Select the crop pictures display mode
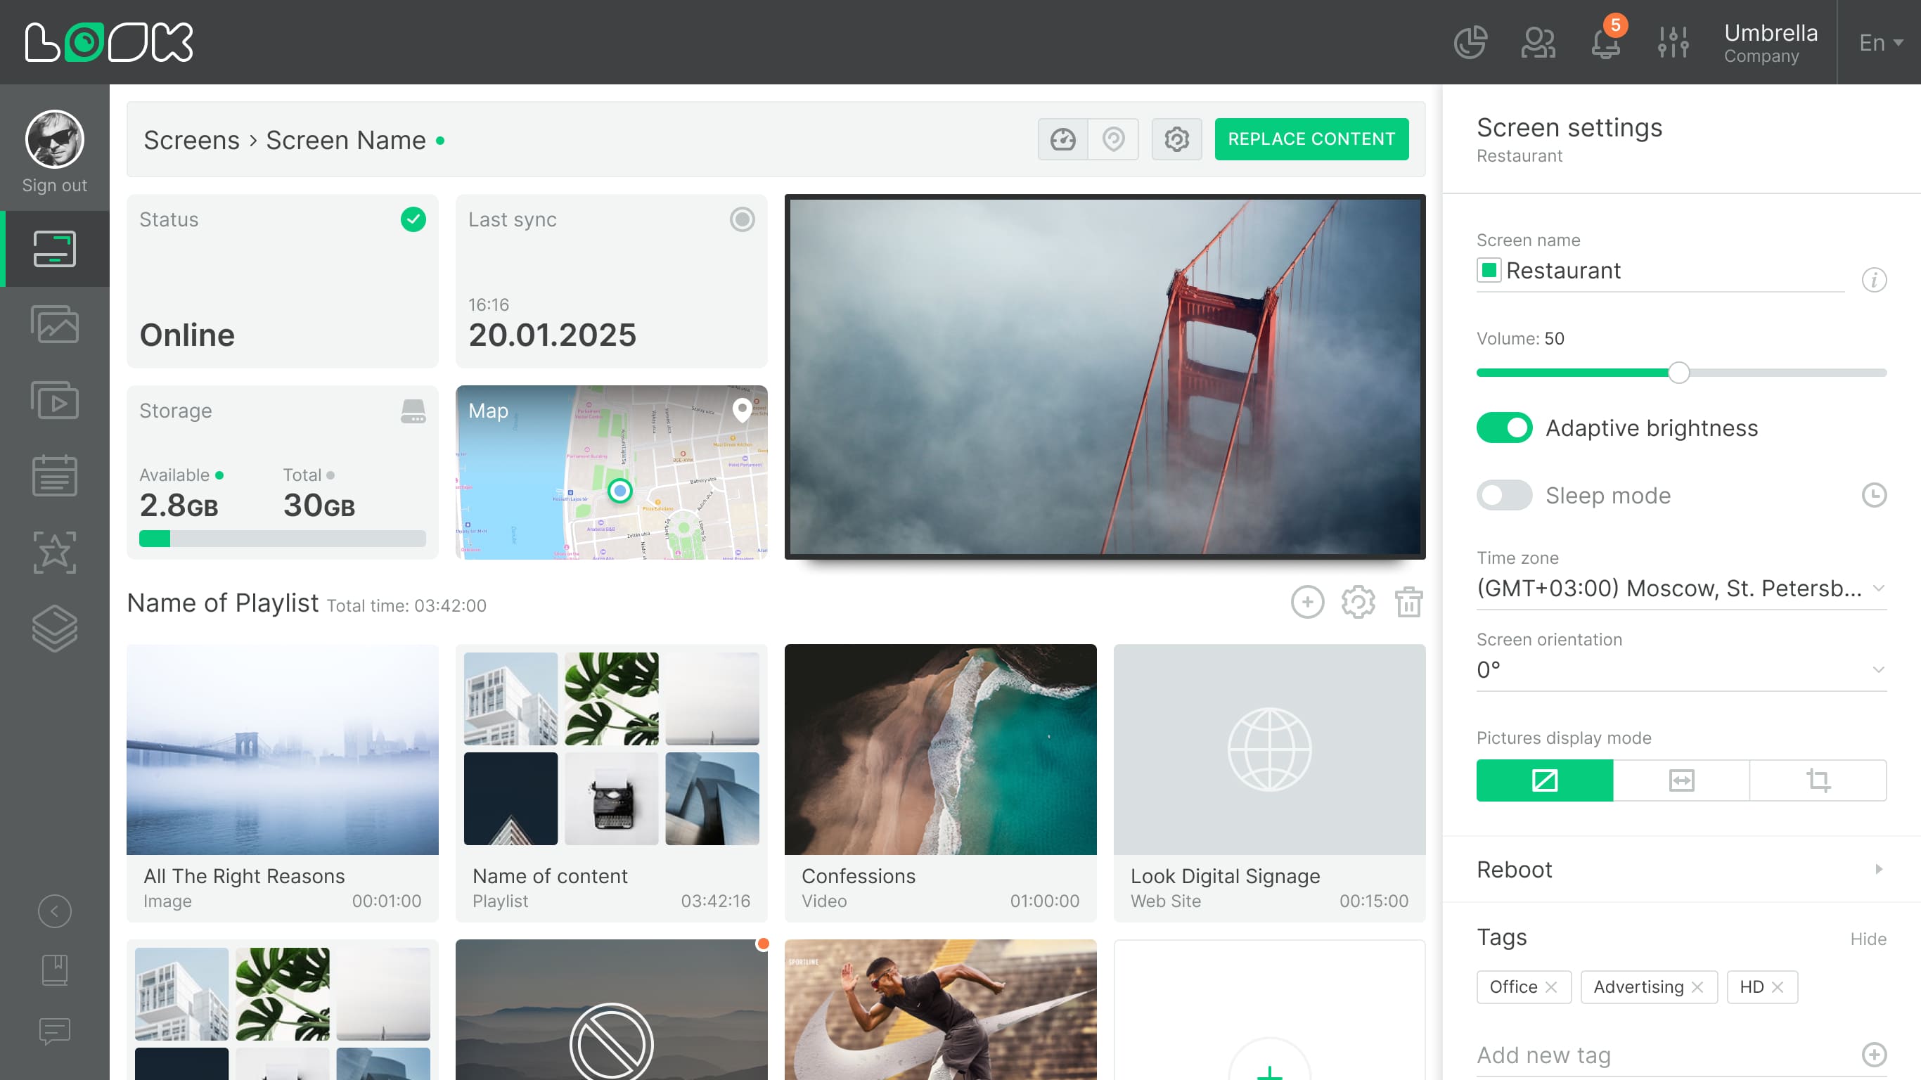The height and width of the screenshot is (1080, 1921). pos(1818,780)
